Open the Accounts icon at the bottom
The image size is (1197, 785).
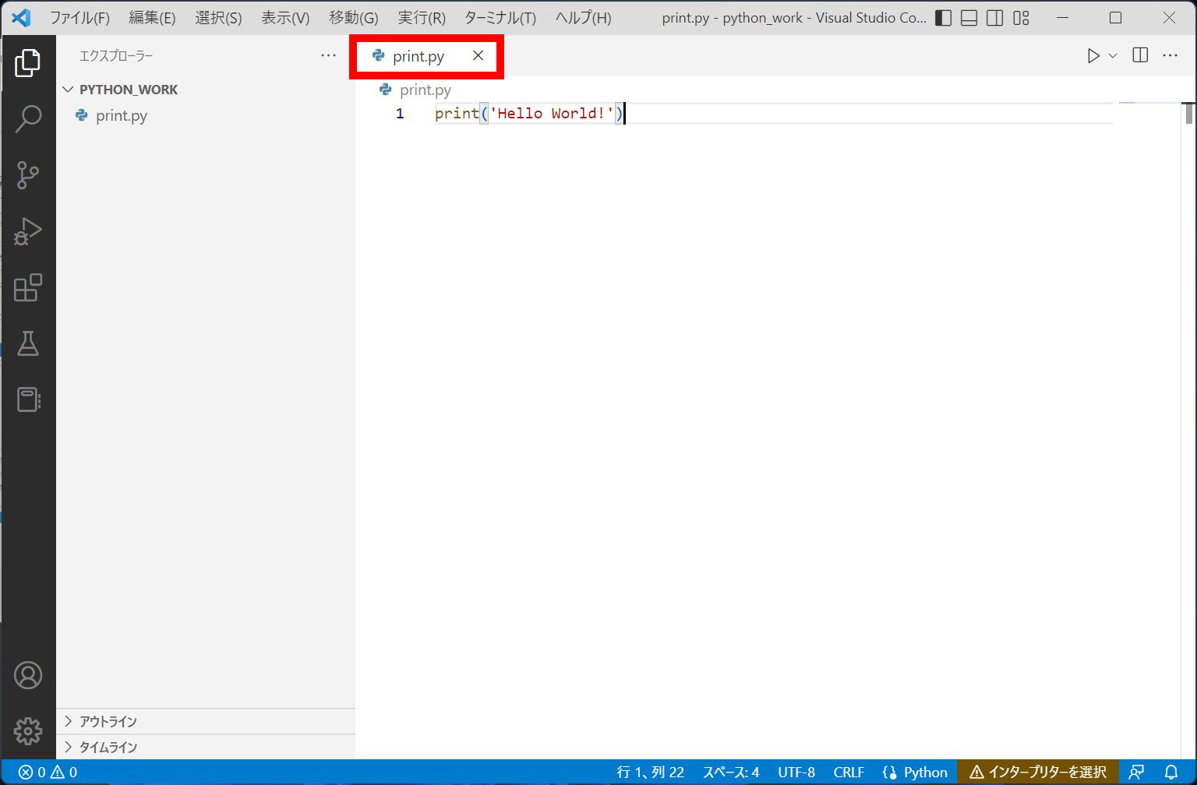point(29,675)
